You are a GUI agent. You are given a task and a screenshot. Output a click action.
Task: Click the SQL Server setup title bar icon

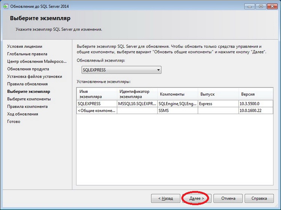[6, 6]
